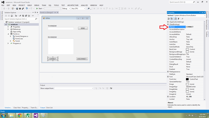The image size is (209, 118).
Task: Click the word wrap icon in Output panel
Action: 111,88
